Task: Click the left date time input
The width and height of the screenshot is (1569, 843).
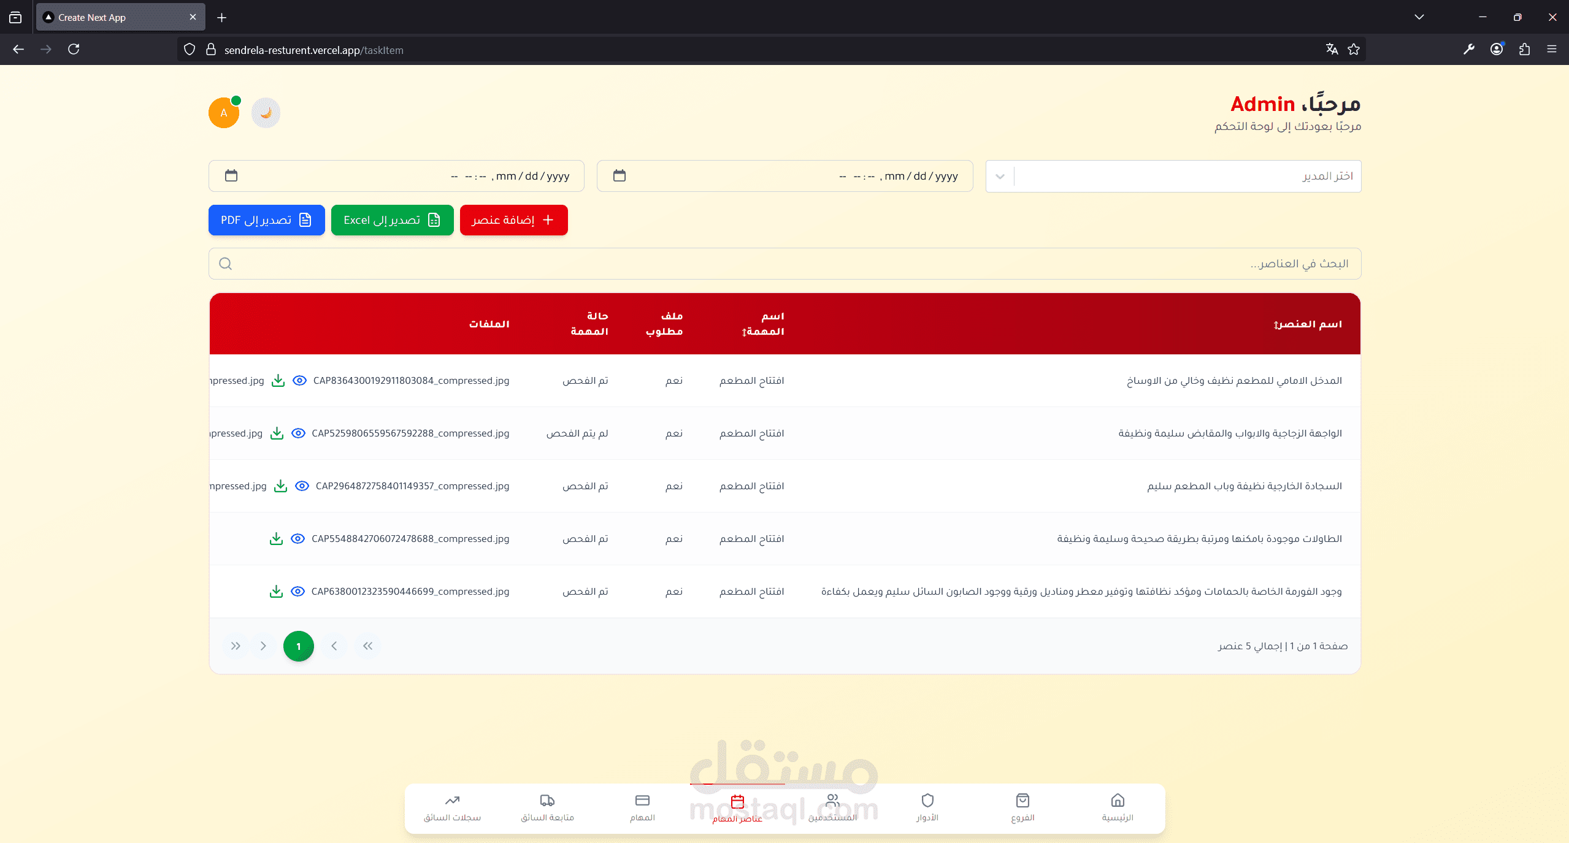Action: pos(396,176)
